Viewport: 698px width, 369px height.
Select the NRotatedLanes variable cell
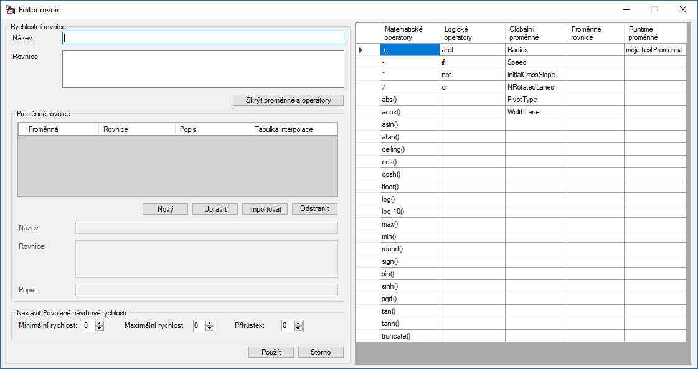tap(536, 87)
